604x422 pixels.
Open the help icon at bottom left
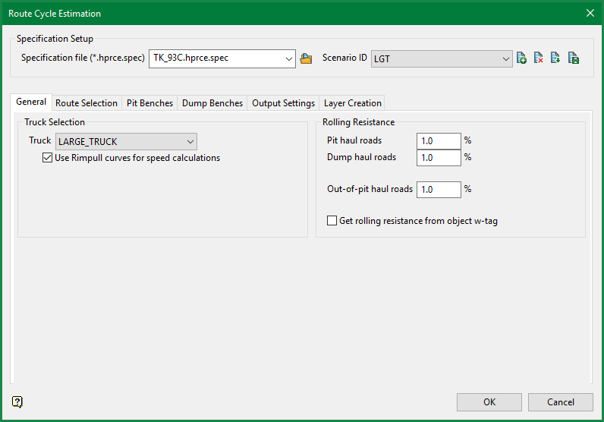[x=17, y=402]
